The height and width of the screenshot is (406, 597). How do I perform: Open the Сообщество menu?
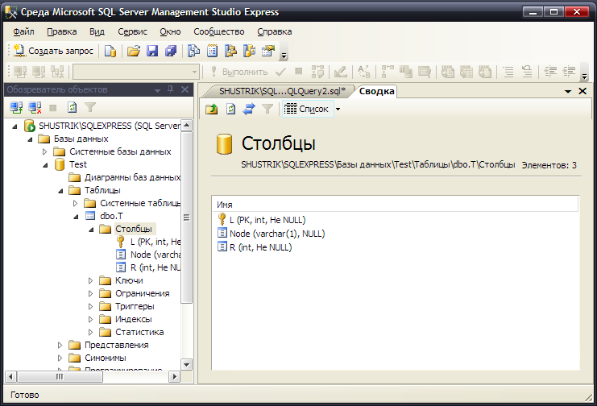219,31
